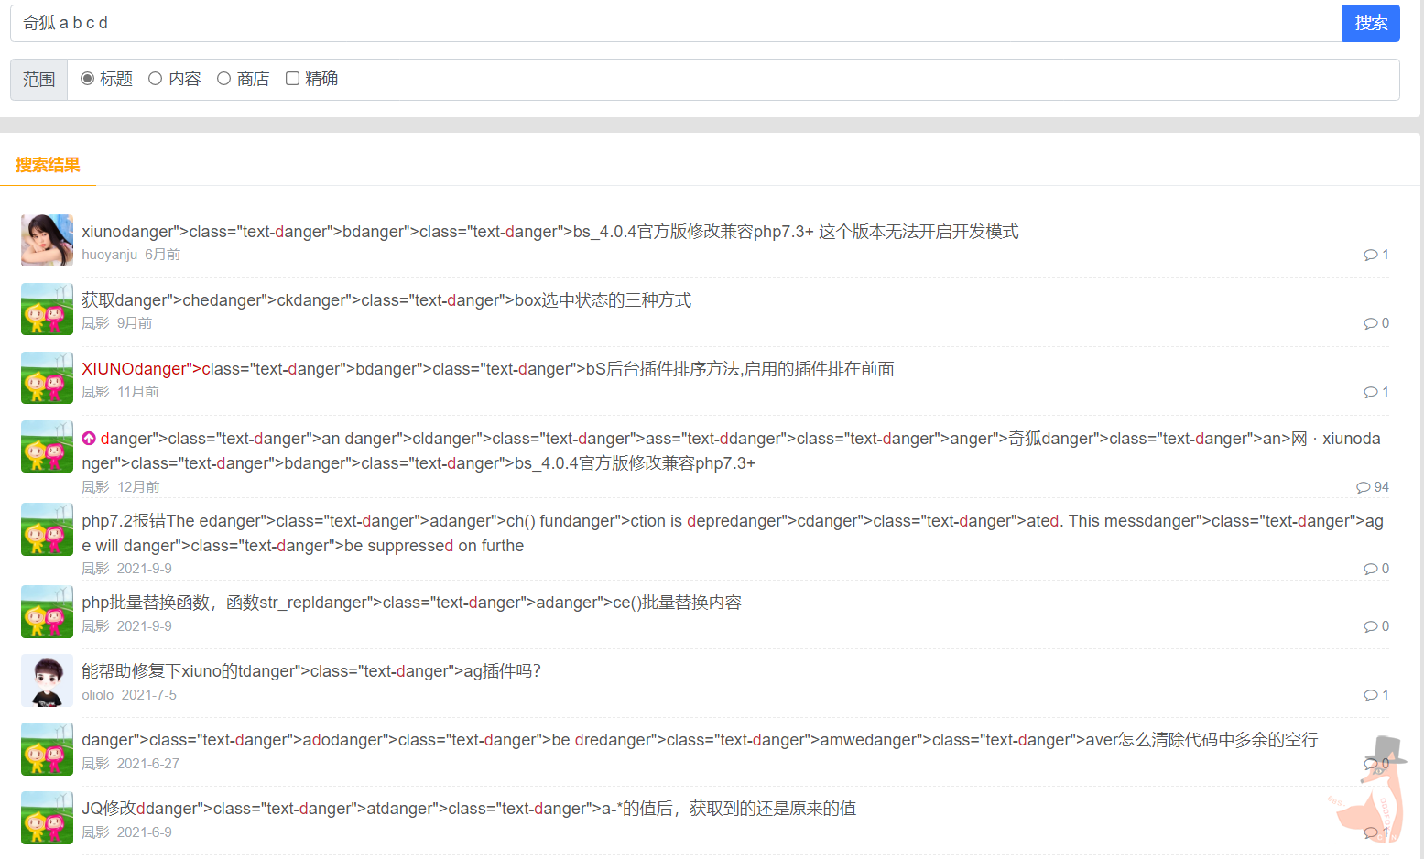Click oliolo's cartoon boy avatar
Viewport: 1424px width, 859px height.
pyautogui.click(x=47, y=680)
